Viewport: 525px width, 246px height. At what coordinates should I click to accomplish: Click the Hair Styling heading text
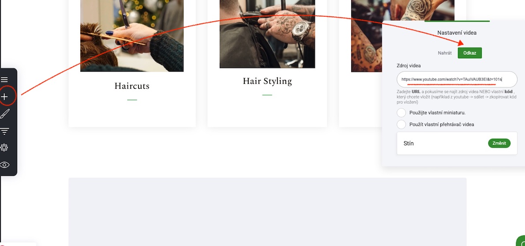pyautogui.click(x=267, y=81)
